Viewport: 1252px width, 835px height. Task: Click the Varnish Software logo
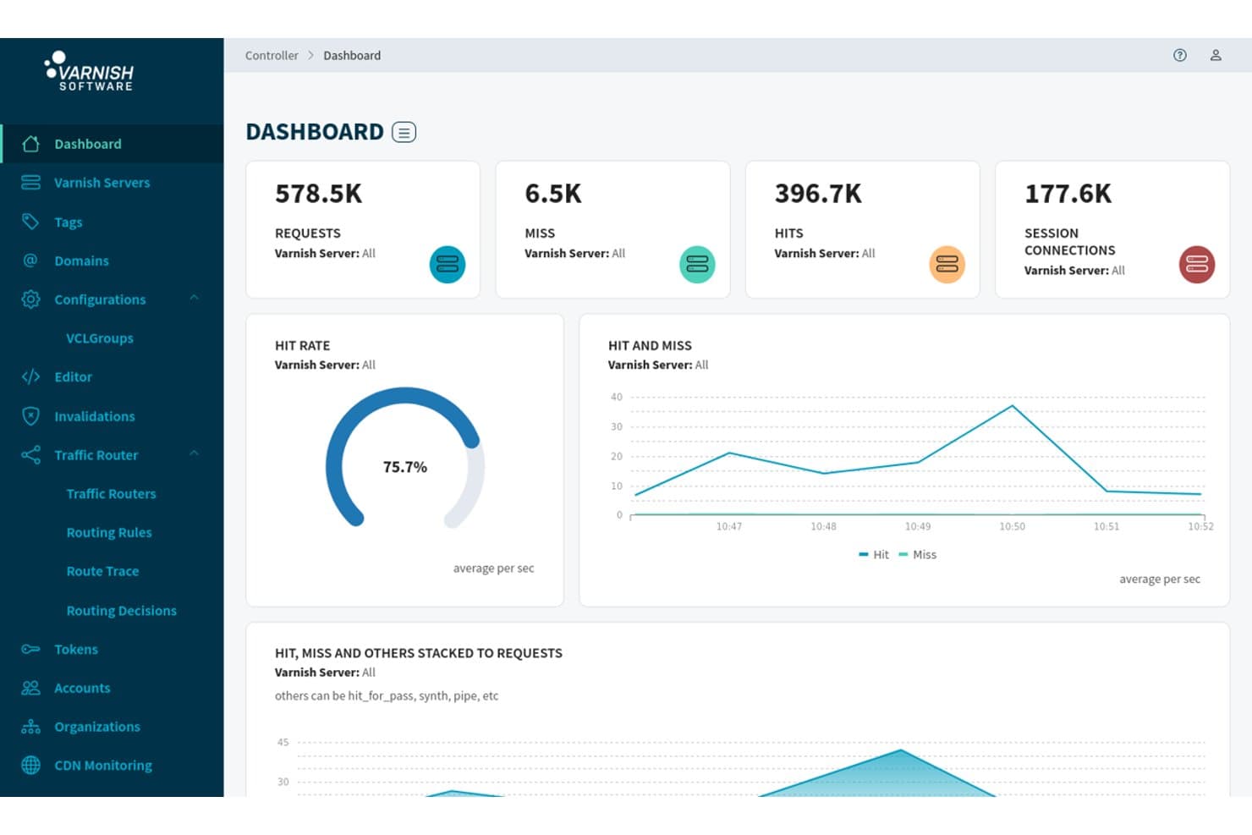pos(90,72)
